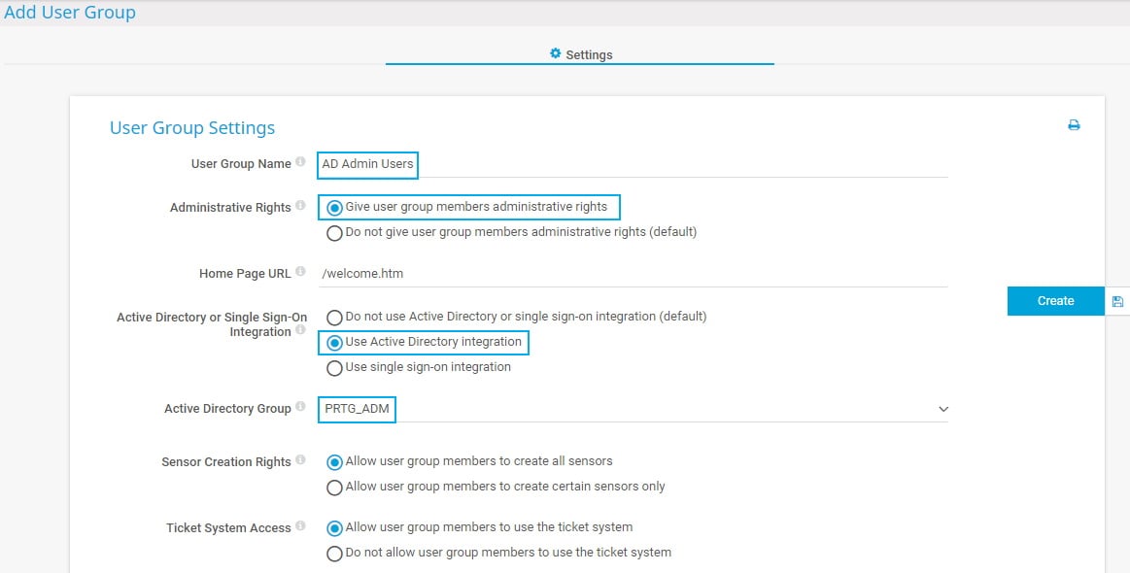Click info icon next to Ticket System Access

[300, 527]
